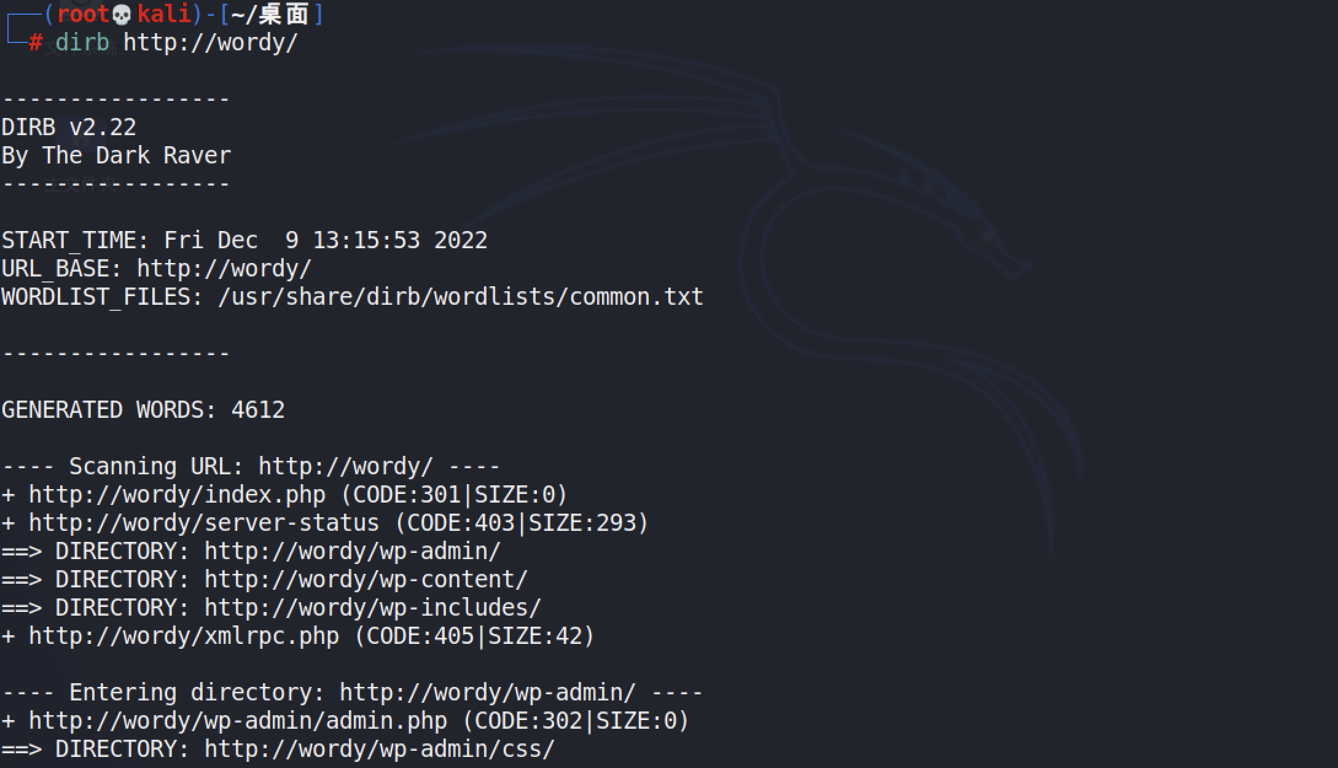Open the http://wordy/xmlrpc.php link

click(184, 636)
